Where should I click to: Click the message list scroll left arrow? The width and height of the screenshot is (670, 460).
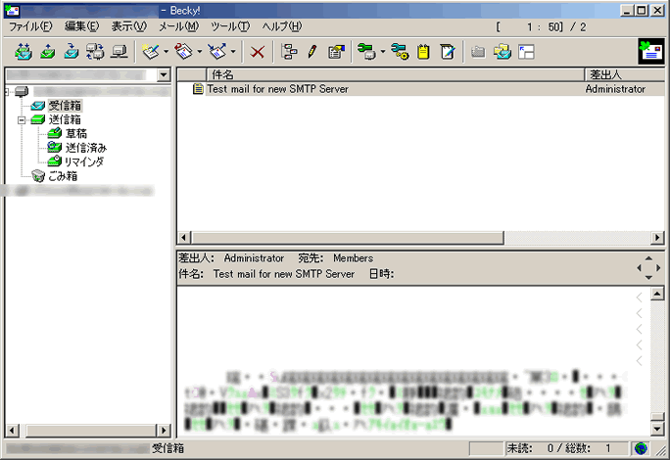tap(184, 238)
